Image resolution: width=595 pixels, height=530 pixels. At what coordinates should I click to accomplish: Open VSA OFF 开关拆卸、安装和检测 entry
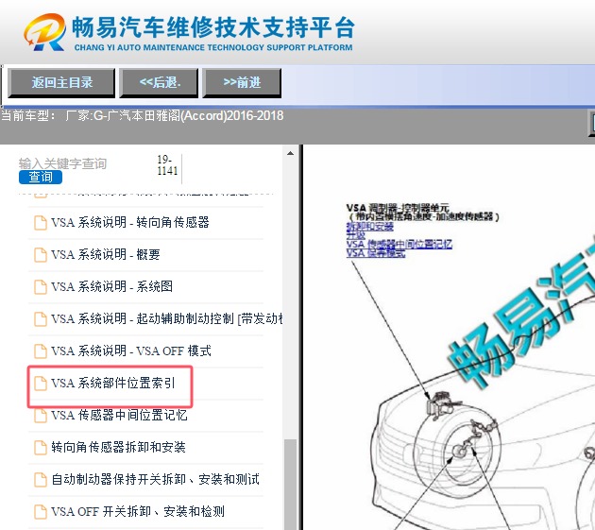[138, 511]
